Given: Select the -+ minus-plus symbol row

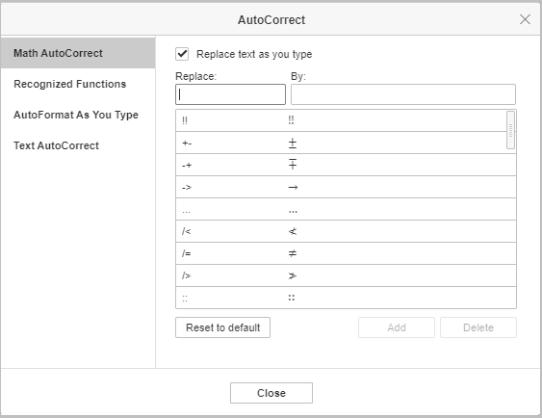Looking at the screenshot, I should [x=346, y=165].
